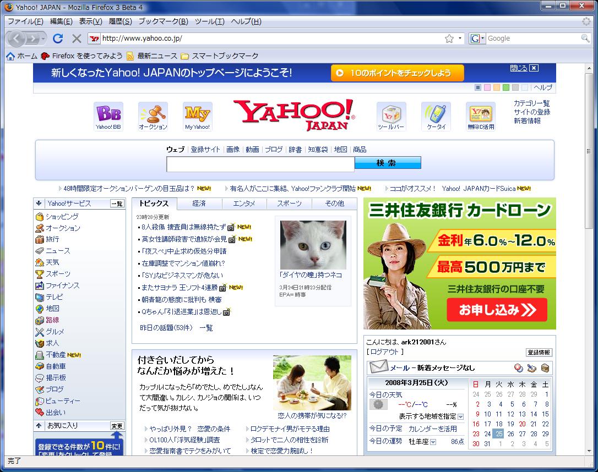Image resolution: width=598 pixels, height=472 pixels.
Task: Click the ログアウト link
Action: [x=384, y=352]
